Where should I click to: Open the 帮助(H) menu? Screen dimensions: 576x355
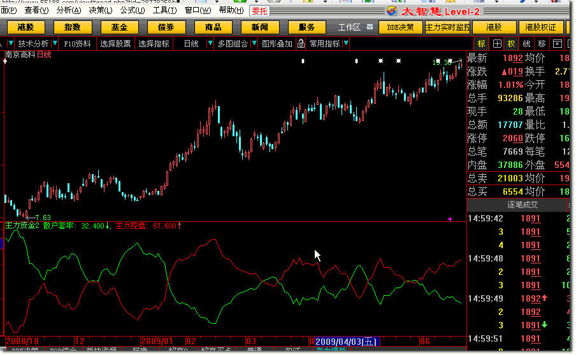click(x=231, y=10)
